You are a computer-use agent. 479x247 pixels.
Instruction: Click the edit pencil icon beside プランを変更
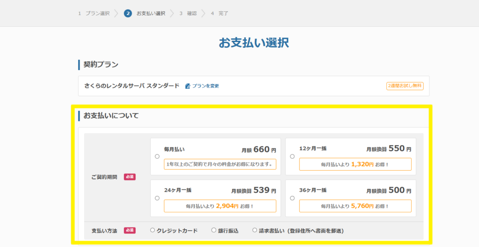(188, 86)
